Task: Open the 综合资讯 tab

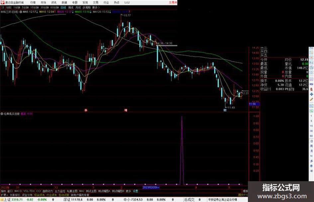Action: click(40, 195)
